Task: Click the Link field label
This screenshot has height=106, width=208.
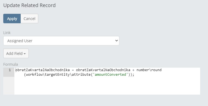Action: click(7, 33)
